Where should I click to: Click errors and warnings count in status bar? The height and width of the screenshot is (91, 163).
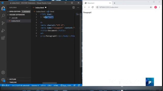[x=6, y=85]
